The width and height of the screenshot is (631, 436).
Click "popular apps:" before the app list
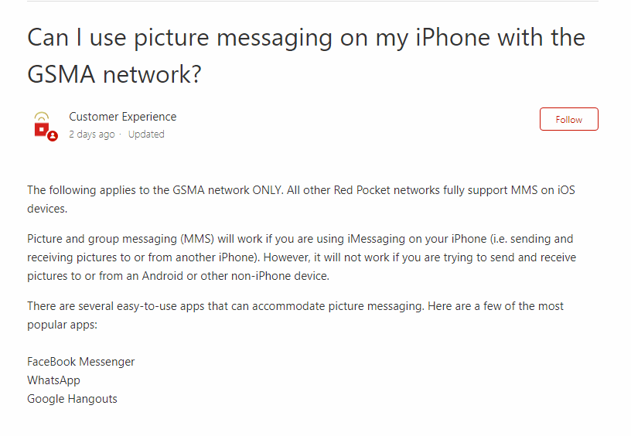(63, 325)
